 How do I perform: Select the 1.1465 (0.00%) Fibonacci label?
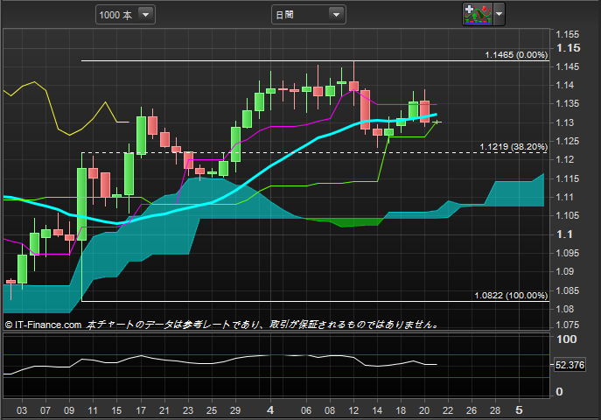[516, 55]
